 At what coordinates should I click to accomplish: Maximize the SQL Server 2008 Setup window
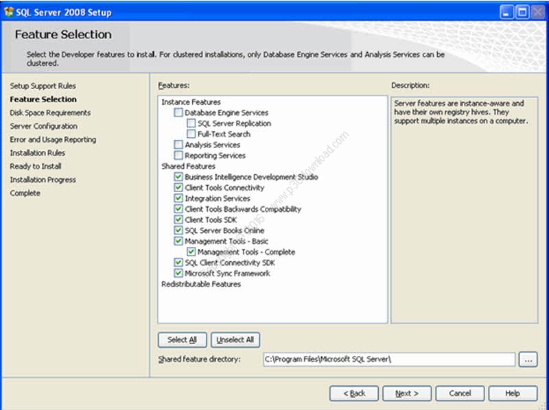tap(522, 12)
